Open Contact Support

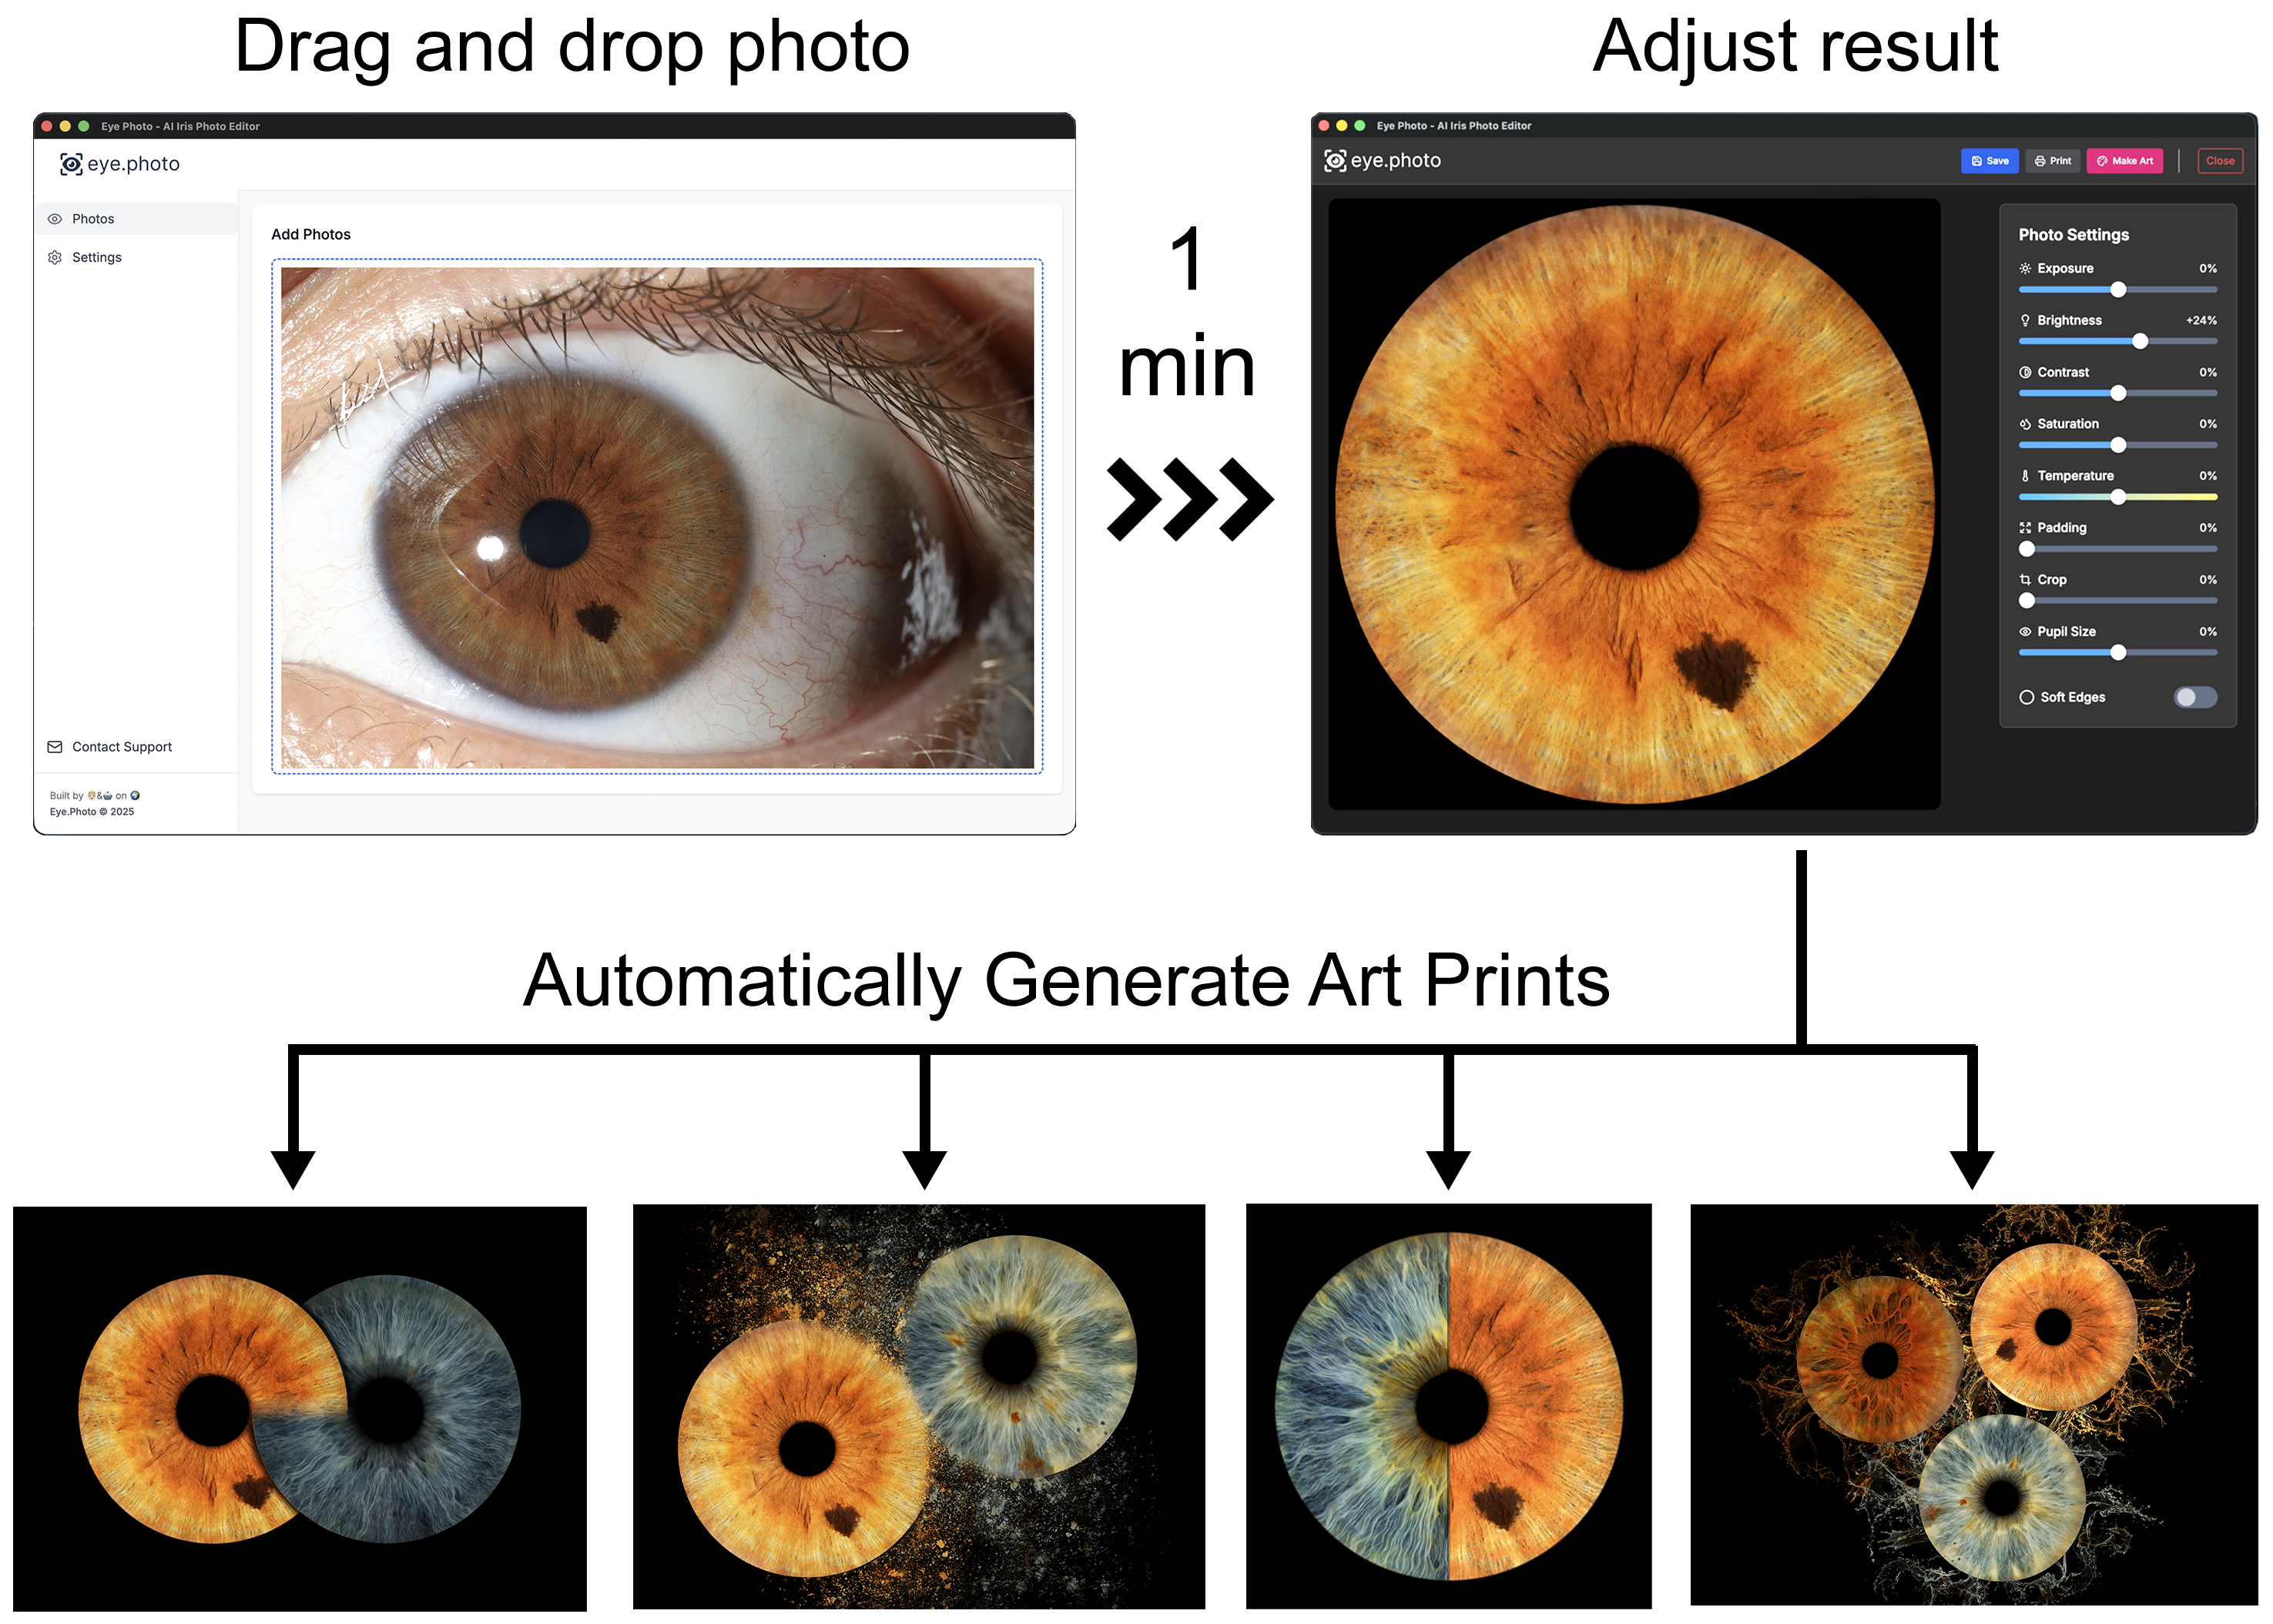(x=121, y=746)
